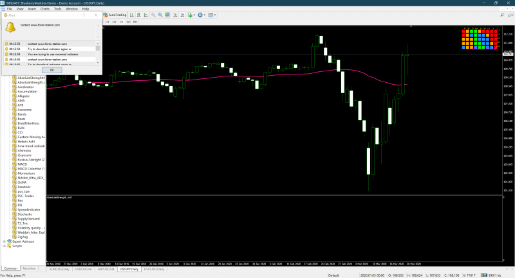Open the Tools menu
515x278 pixels.
coord(58,9)
